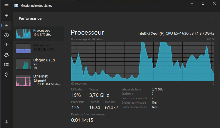Maximize the Task Manager window

(203, 4)
